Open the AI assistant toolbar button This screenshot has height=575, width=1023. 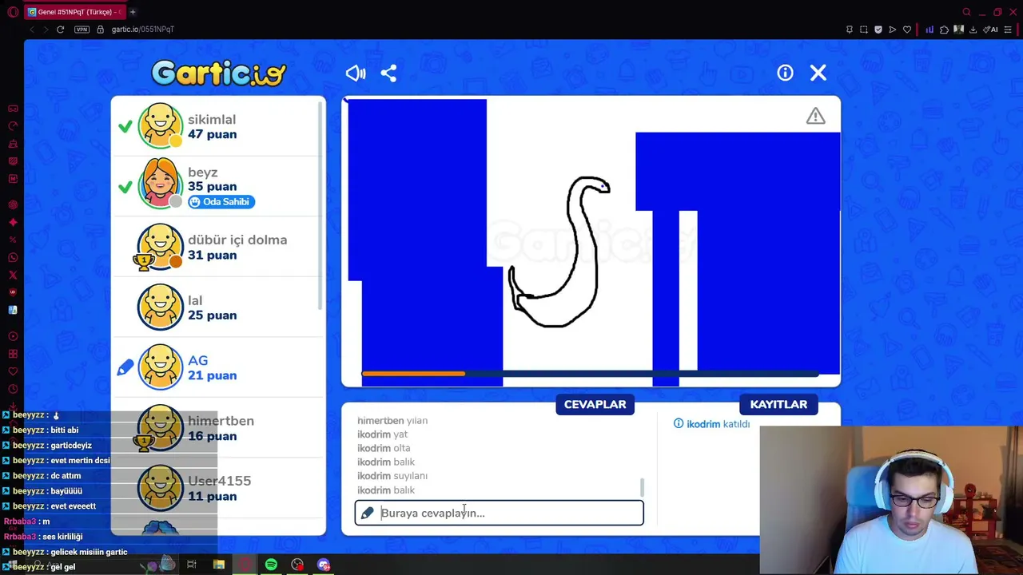click(x=992, y=30)
